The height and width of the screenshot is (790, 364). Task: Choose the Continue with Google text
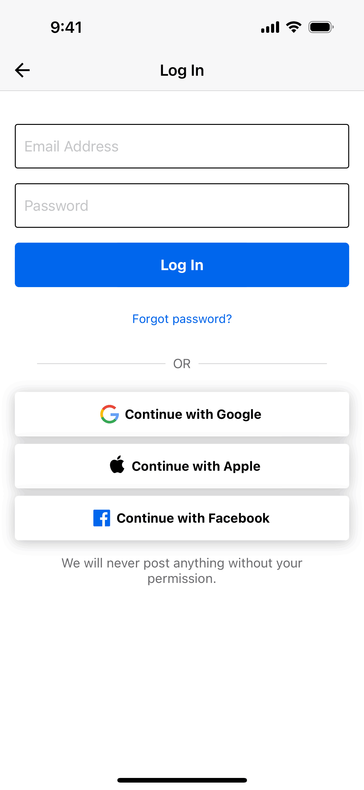pyautogui.click(x=193, y=414)
